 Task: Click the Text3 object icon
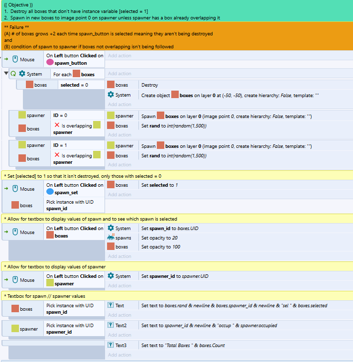coord(111,345)
